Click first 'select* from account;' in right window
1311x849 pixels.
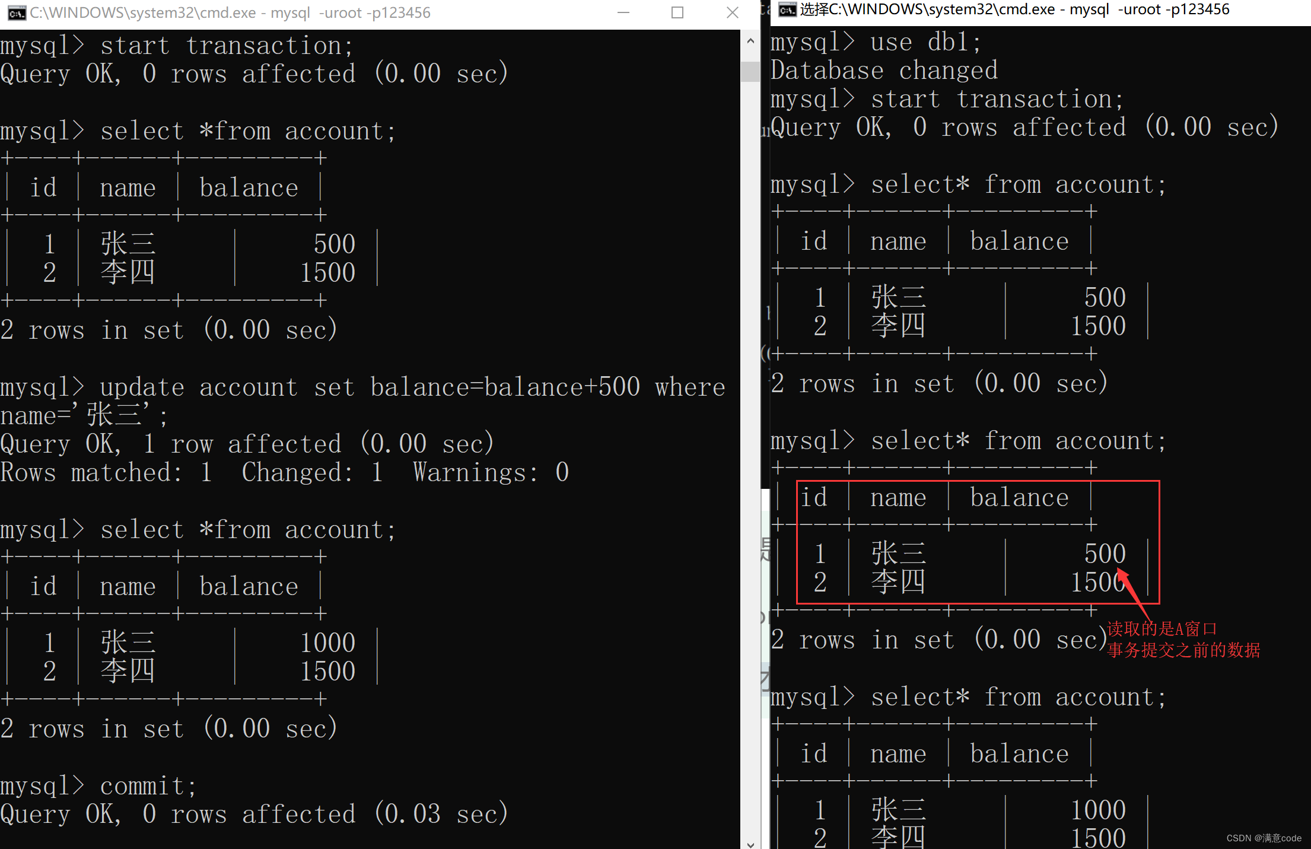pyautogui.click(x=1018, y=185)
